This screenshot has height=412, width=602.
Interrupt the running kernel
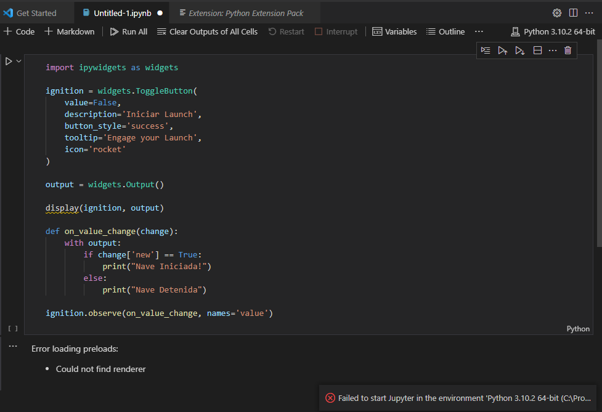coord(336,31)
